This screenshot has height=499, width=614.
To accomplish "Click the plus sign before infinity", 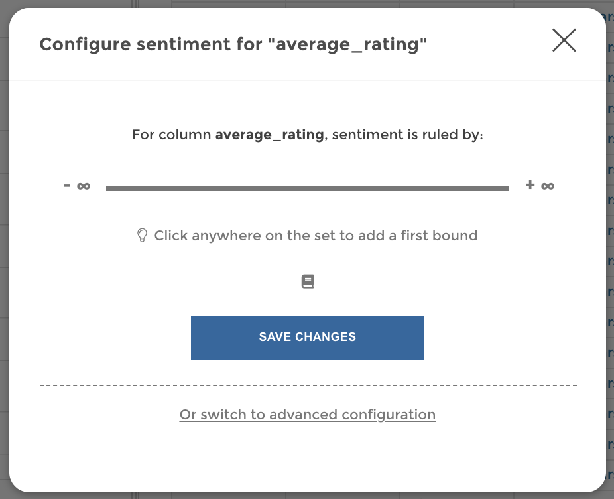I will [x=529, y=185].
